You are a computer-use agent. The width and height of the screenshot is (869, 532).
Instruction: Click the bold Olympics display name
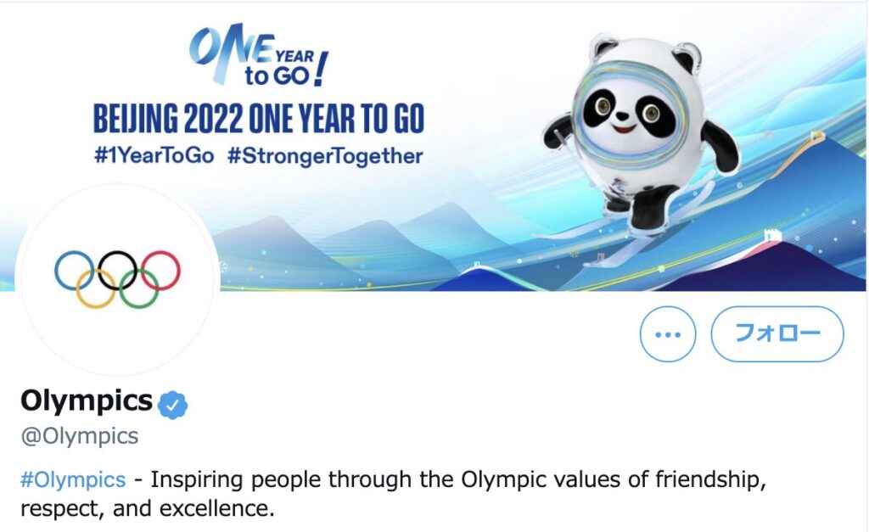[x=87, y=400]
